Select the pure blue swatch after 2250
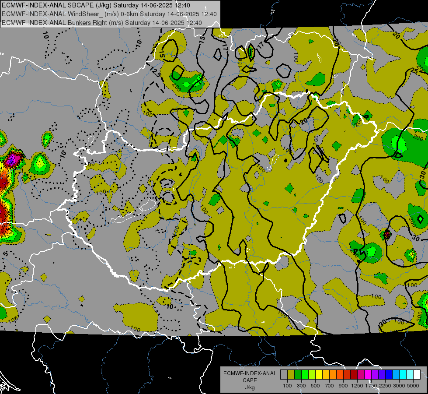The width and height of the screenshot is (428, 394). point(389,374)
